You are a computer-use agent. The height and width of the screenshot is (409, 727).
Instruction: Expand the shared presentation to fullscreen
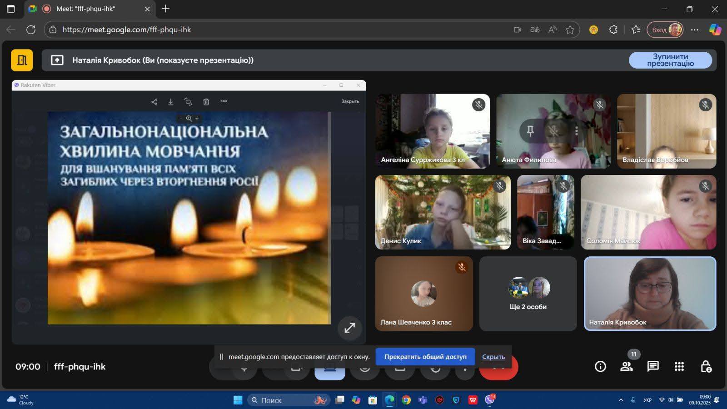349,328
